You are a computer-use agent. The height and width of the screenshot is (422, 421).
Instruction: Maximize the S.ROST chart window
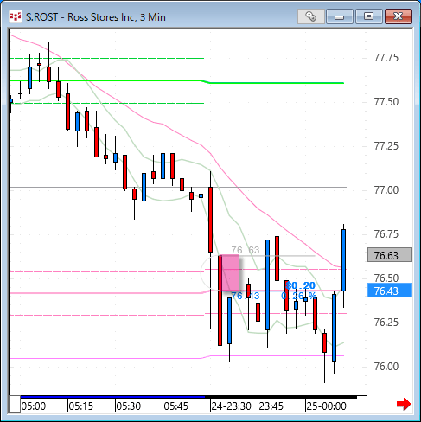(x=369, y=16)
